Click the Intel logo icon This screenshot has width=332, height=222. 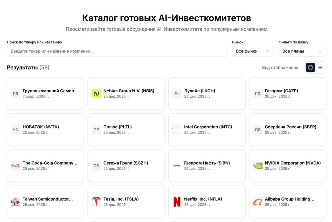pyautogui.click(x=177, y=130)
